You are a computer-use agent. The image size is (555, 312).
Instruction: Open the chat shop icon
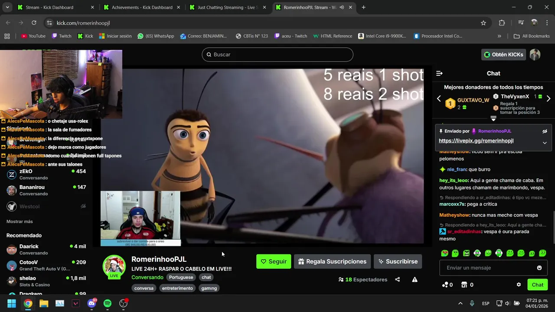click(x=464, y=285)
